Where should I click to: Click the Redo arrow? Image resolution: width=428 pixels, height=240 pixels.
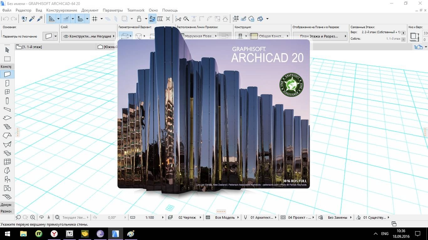(14, 19)
